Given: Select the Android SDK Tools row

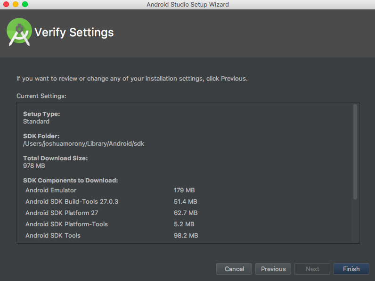Looking at the screenshot, I should pos(112,235).
